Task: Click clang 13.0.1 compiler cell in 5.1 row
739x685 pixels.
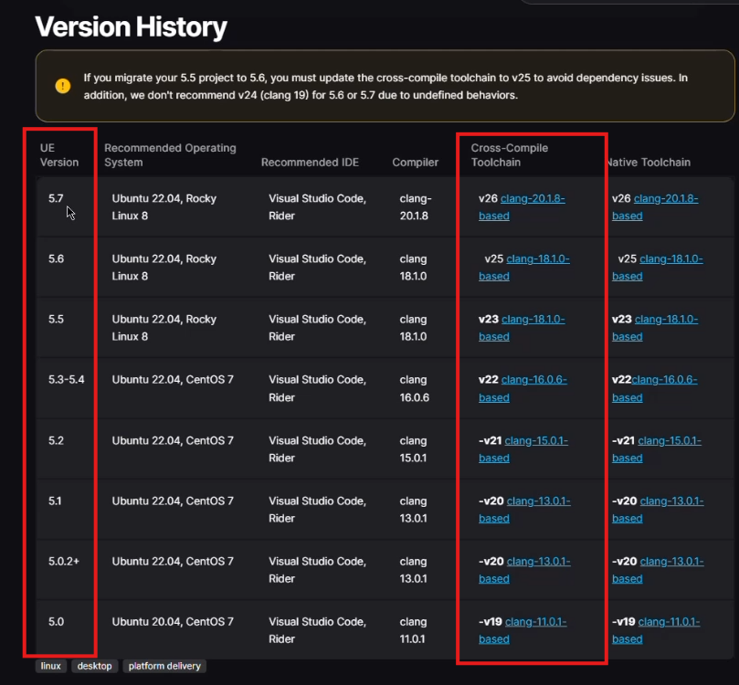Action: tap(413, 510)
